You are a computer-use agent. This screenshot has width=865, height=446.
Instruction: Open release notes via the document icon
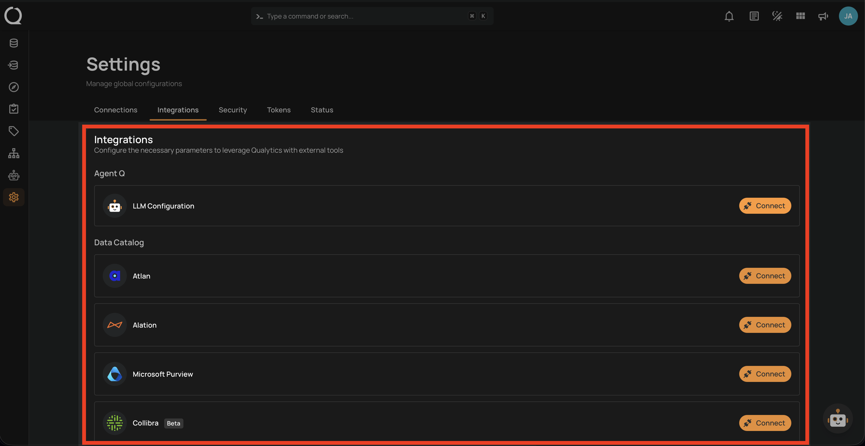754,16
